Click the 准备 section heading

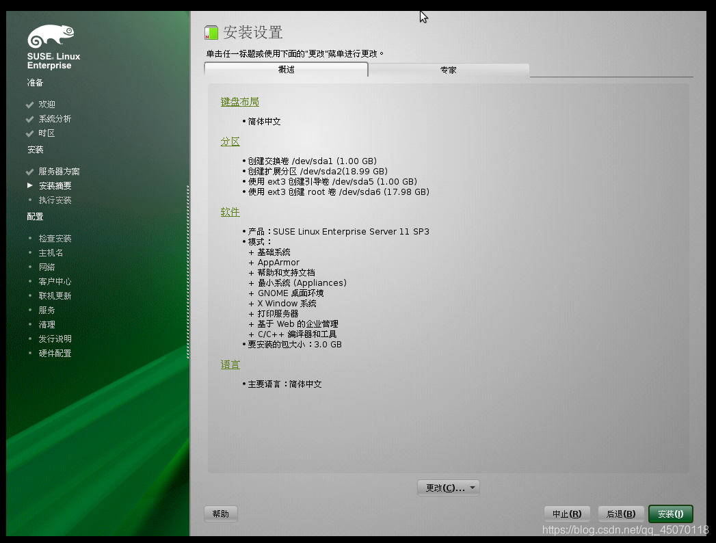tap(35, 83)
